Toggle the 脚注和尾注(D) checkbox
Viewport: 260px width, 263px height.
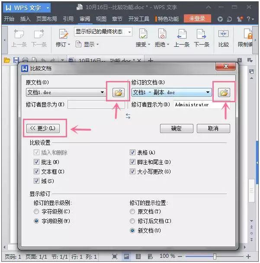coord(132,162)
